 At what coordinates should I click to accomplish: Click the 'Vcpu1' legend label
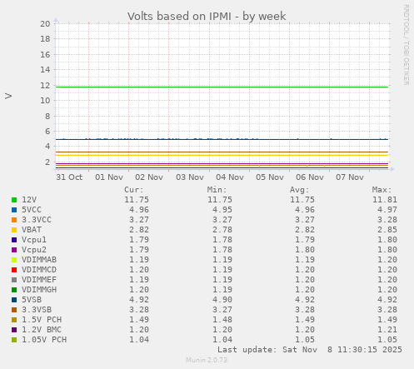coord(34,240)
